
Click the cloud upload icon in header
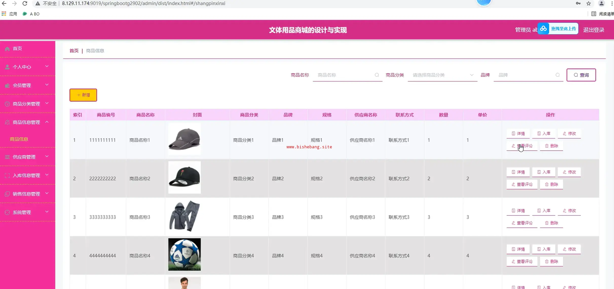coord(543,28)
